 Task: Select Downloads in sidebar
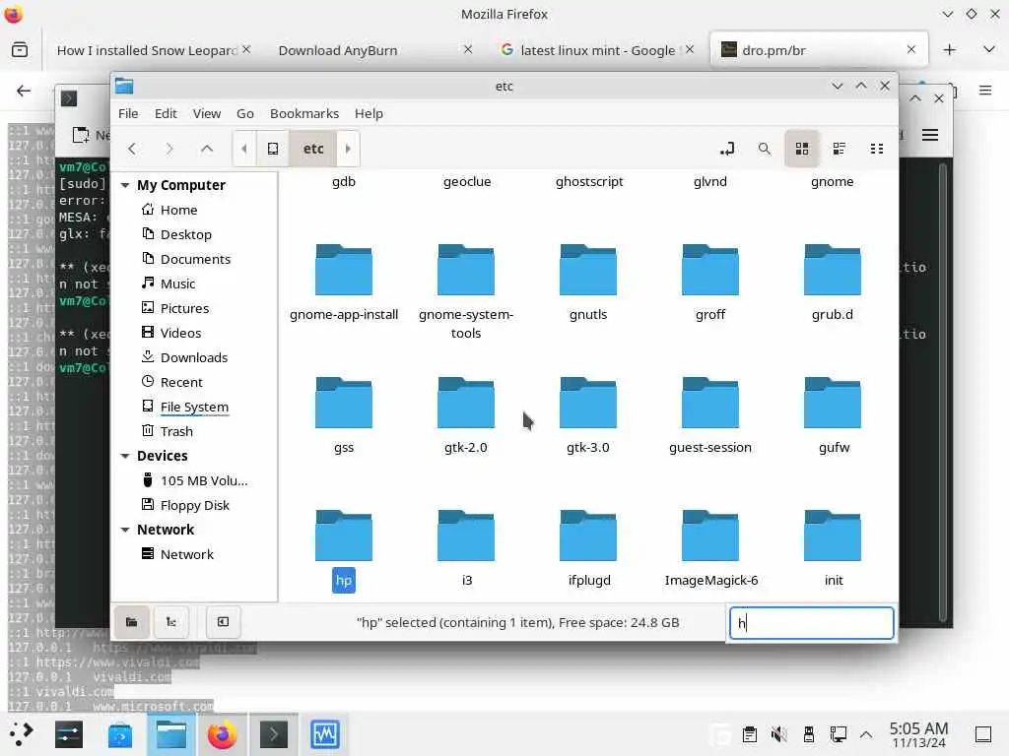[x=194, y=357]
